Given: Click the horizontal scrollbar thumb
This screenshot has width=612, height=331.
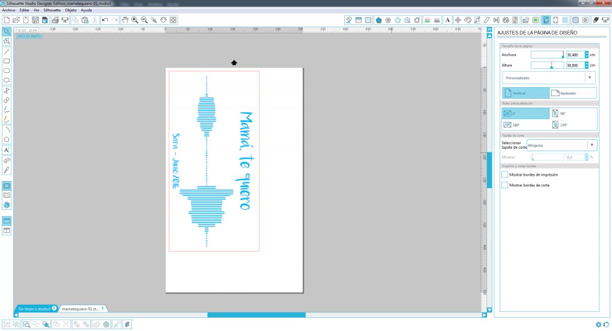Looking at the screenshot, I should click(x=256, y=315).
